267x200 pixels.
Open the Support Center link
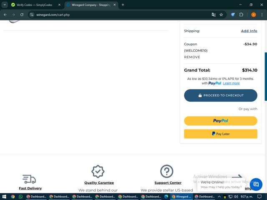(168, 183)
